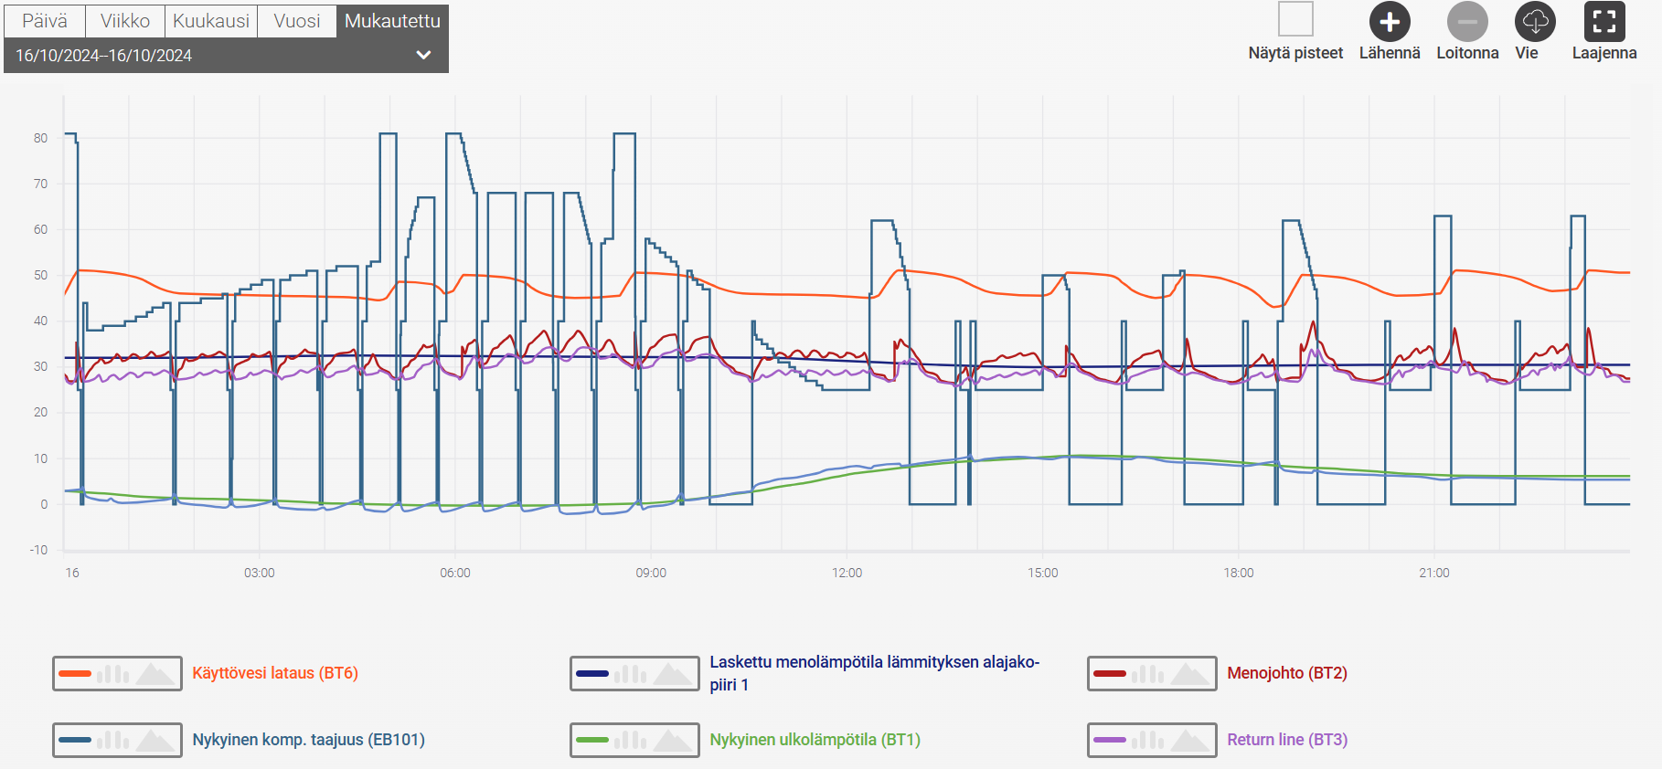Click the Lähennä label text
Screen dimensions: 1662x769
1390,53
